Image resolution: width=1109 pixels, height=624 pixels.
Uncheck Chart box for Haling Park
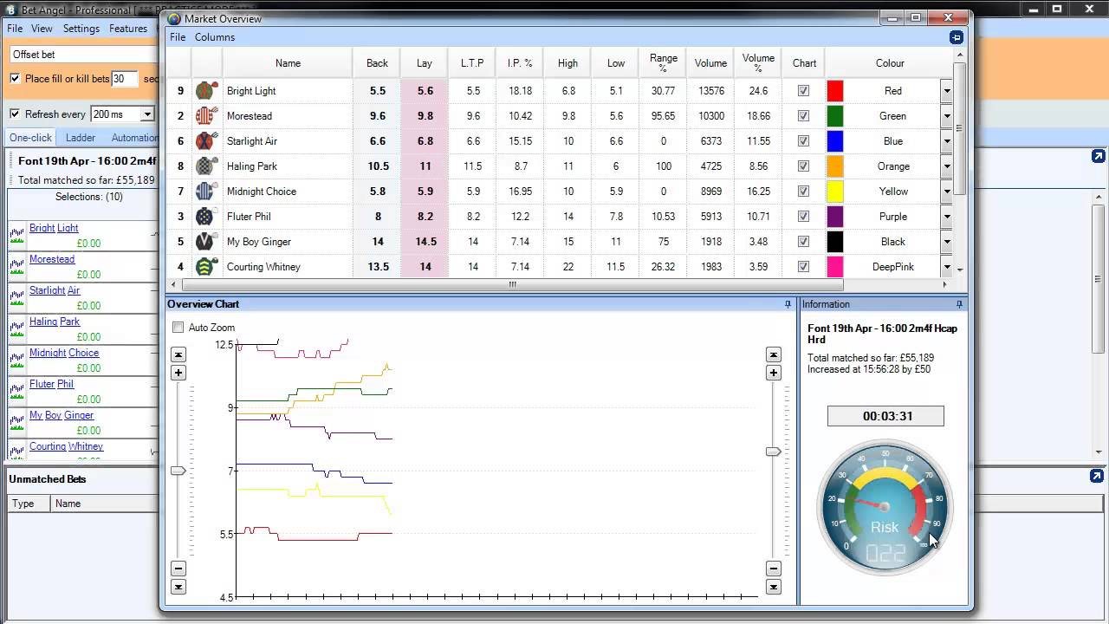[x=803, y=166]
